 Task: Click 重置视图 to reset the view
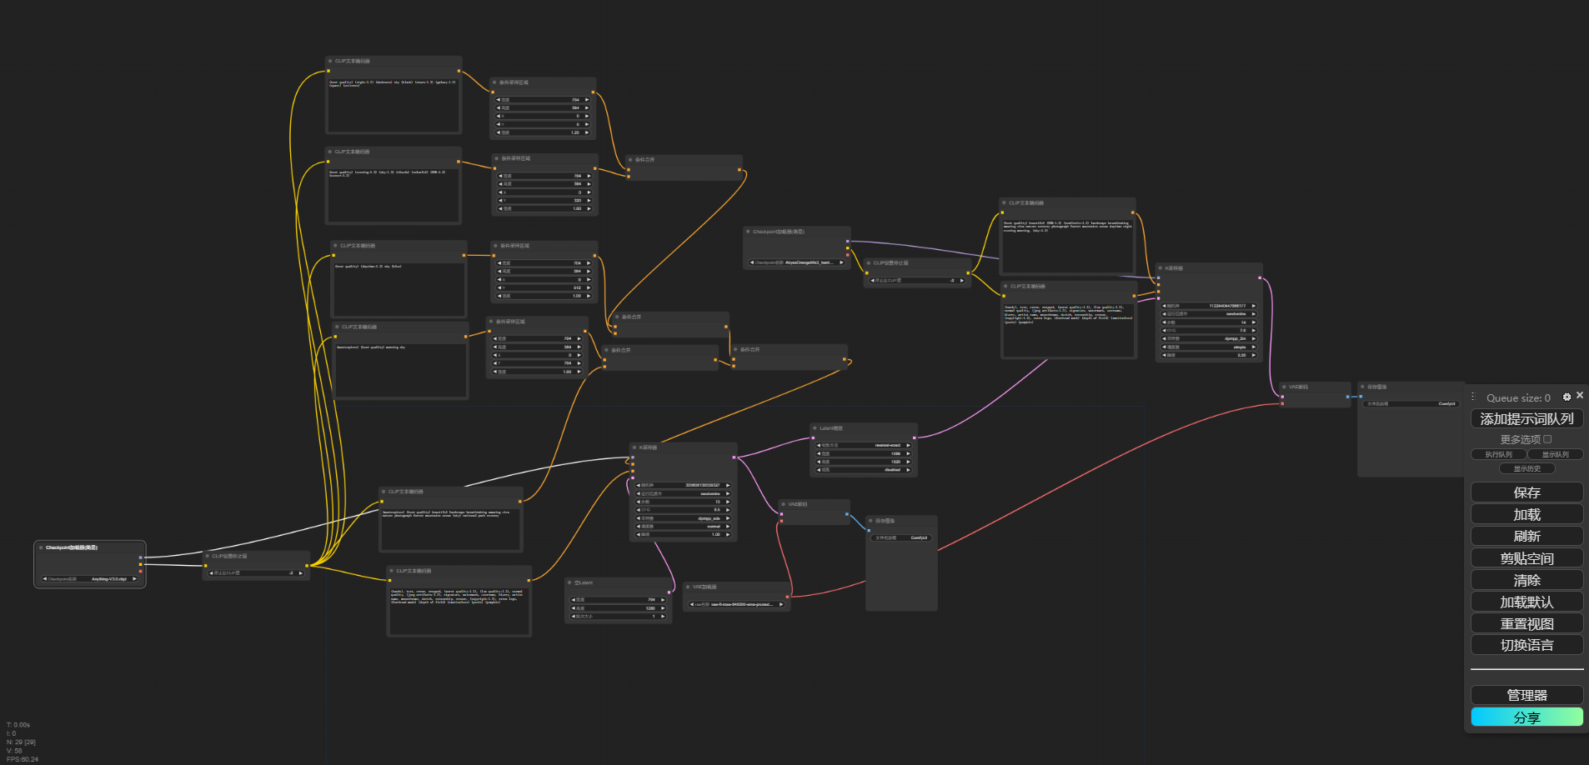click(x=1526, y=623)
